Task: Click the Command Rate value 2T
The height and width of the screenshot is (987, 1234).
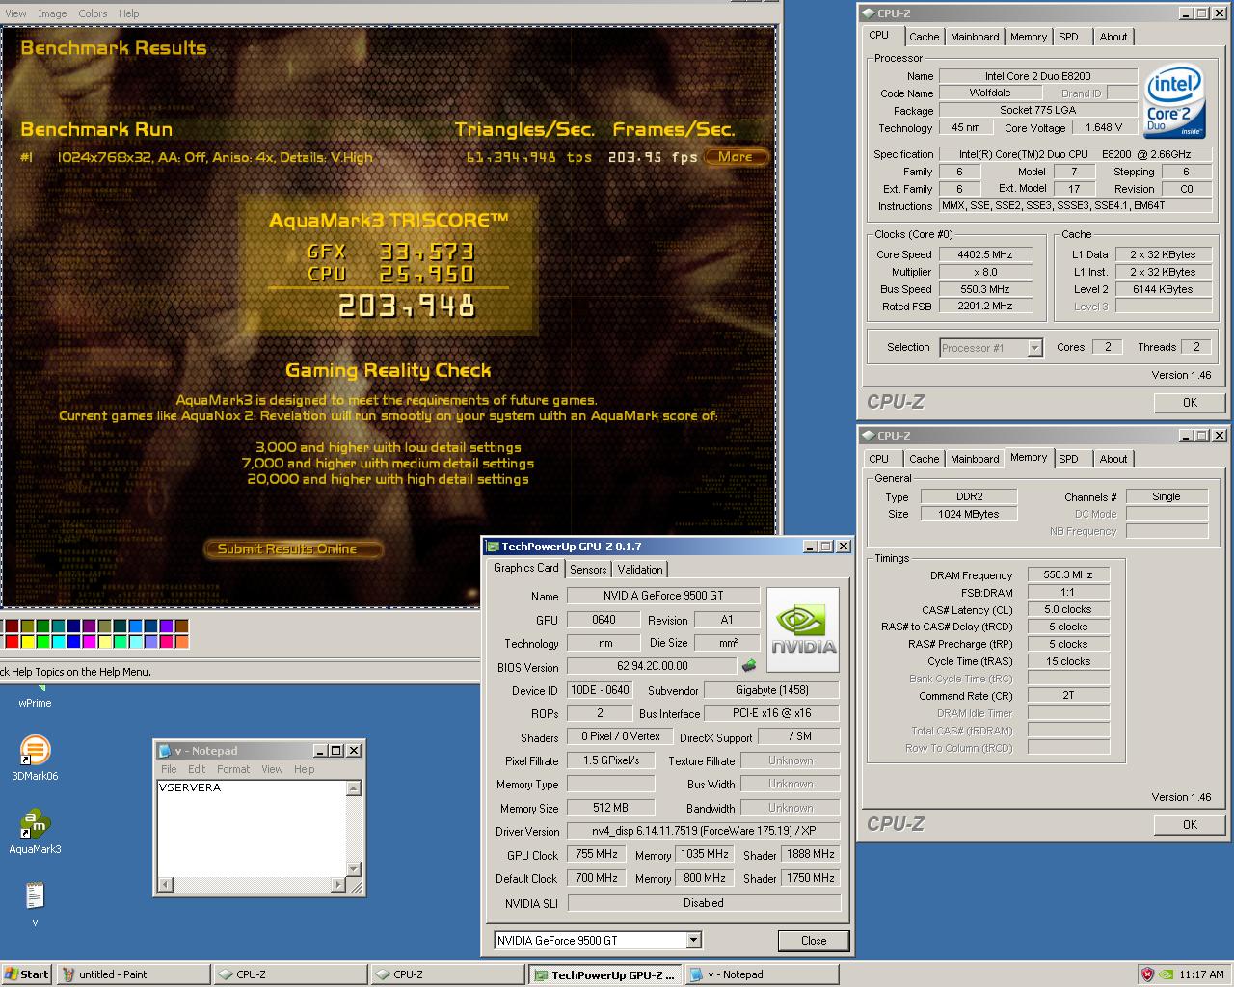Action: [1067, 695]
